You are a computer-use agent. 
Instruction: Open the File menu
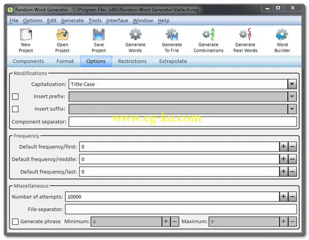click(14, 21)
